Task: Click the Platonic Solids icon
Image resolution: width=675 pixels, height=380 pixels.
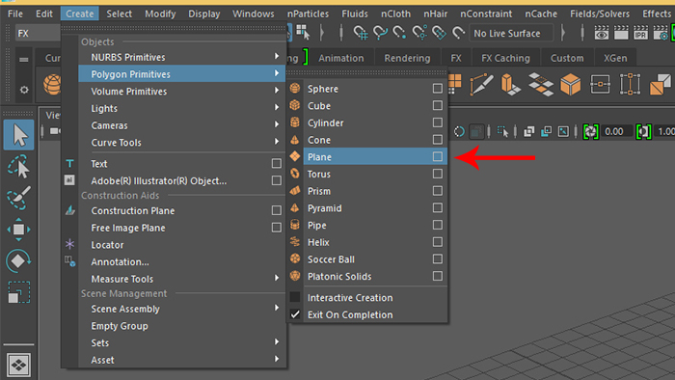Action: [295, 276]
